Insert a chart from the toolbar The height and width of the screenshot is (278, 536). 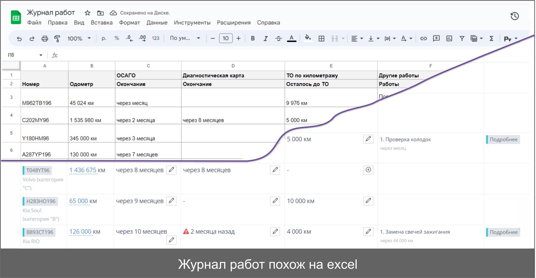(x=449, y=39)
